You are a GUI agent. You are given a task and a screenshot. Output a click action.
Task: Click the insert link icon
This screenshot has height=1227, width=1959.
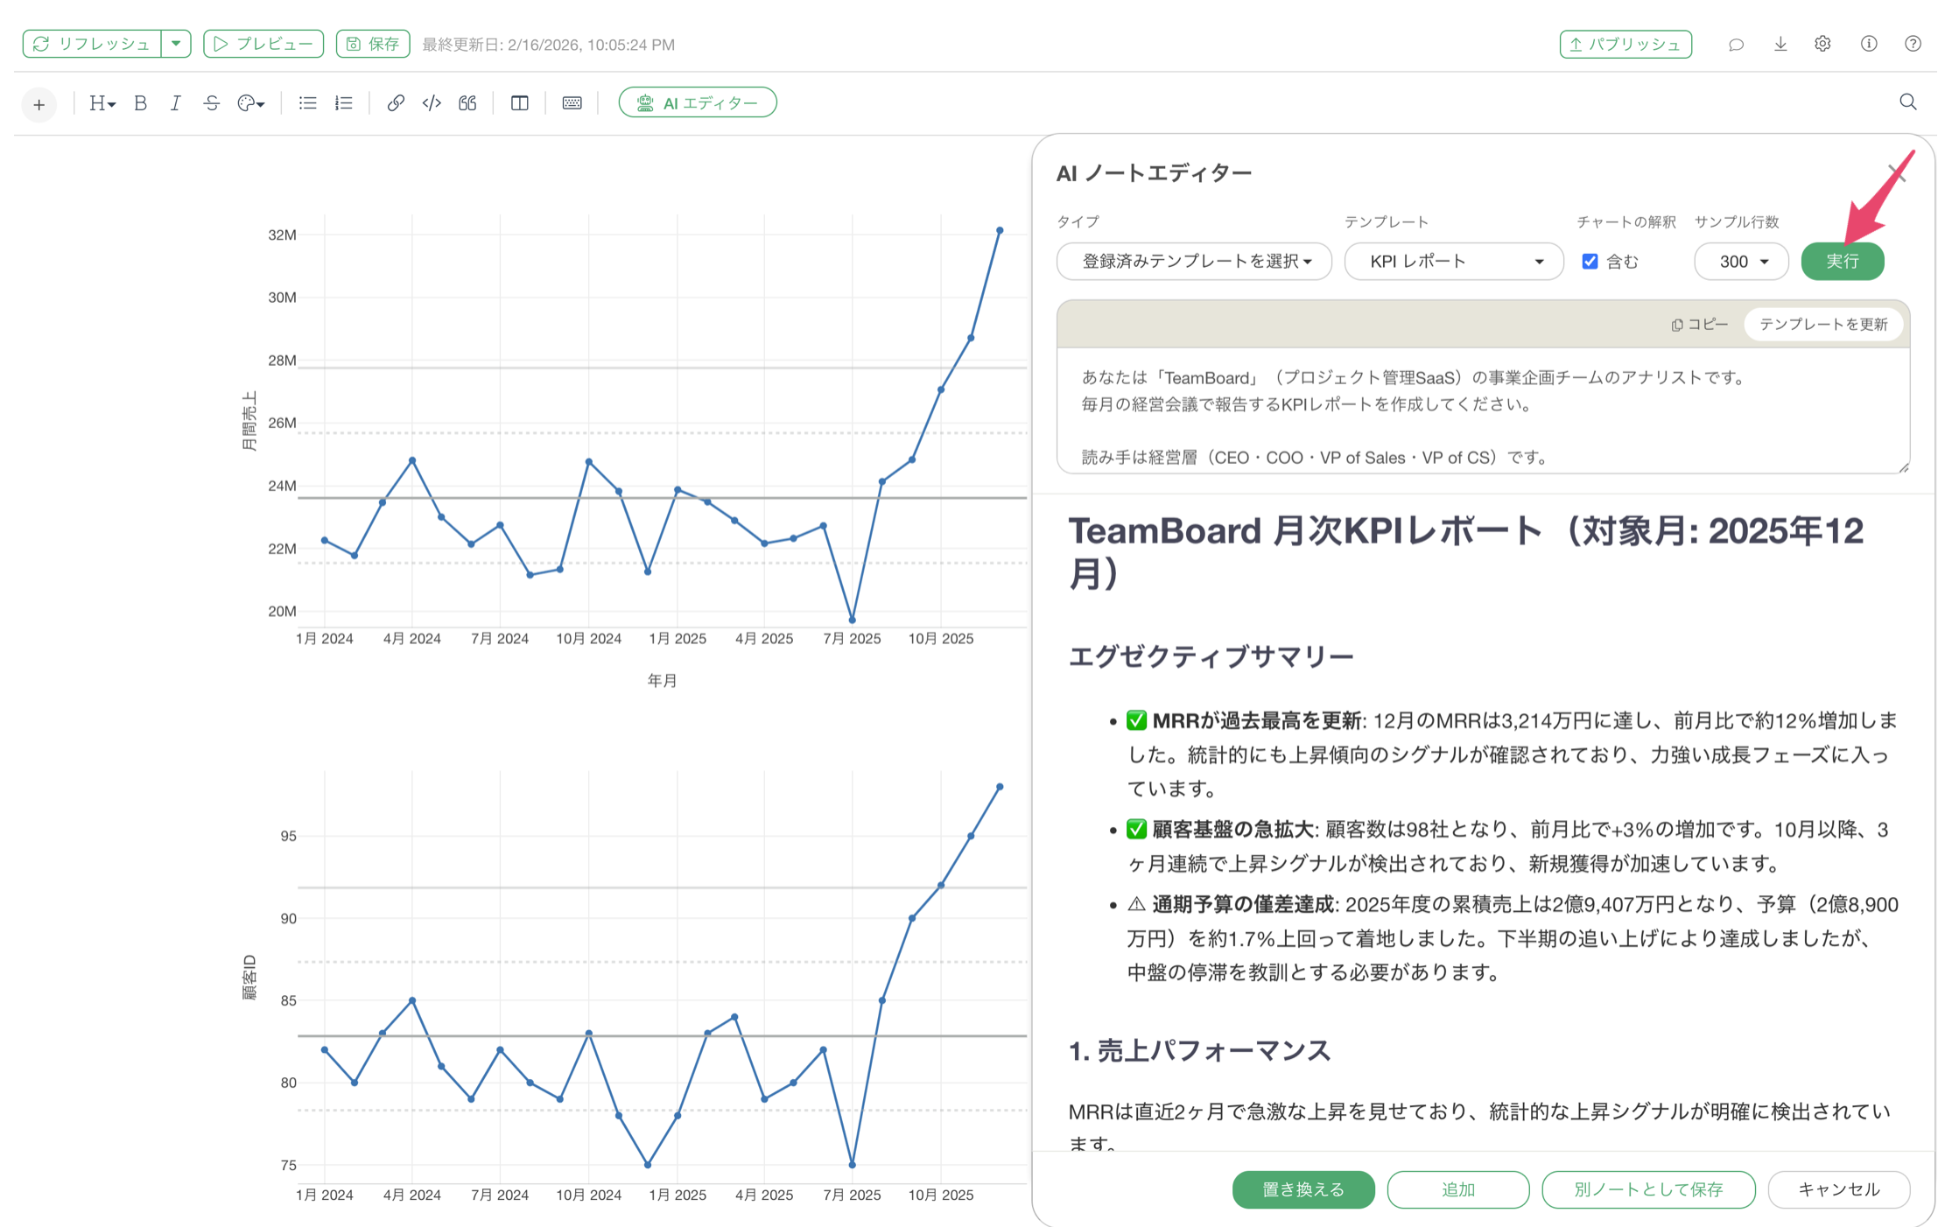[395, 103]
